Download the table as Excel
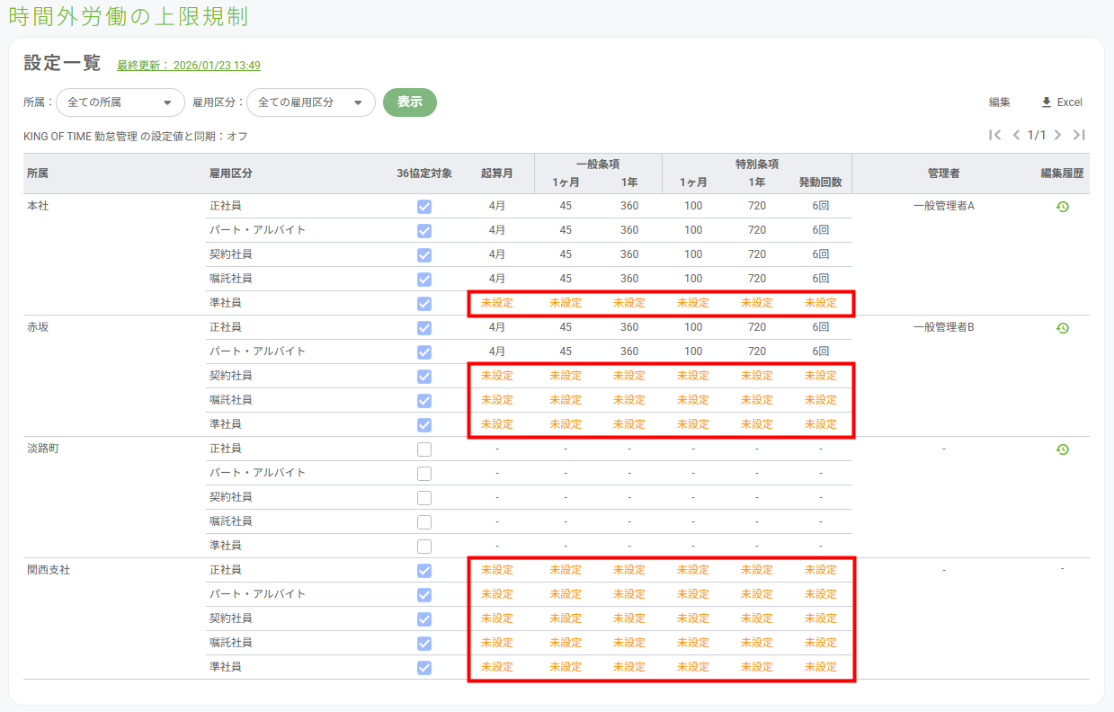The image size is (1114, 712). pyautogui.click(x=1061, y=102)
